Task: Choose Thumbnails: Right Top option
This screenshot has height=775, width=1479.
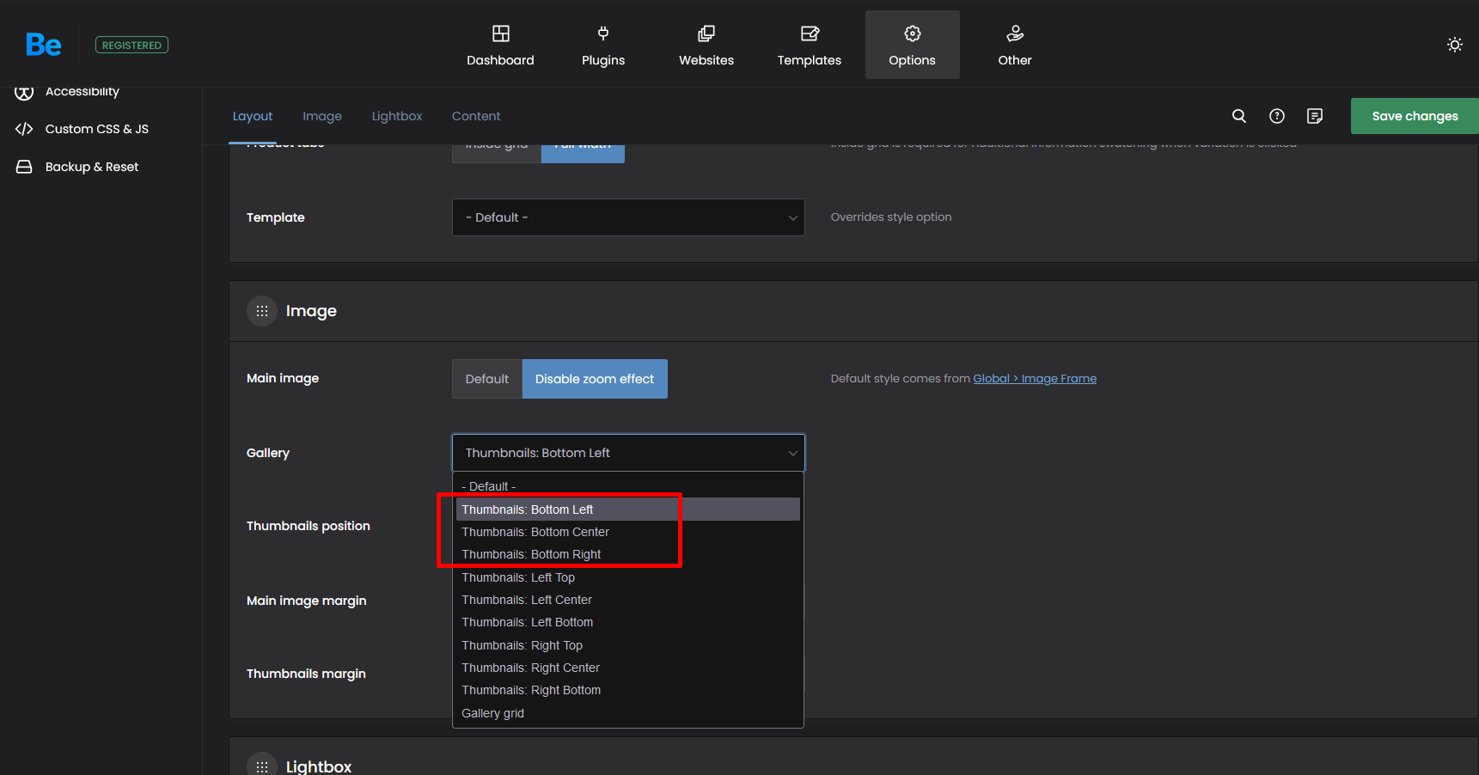Action: pyautogui.click(x=628, y=645)
